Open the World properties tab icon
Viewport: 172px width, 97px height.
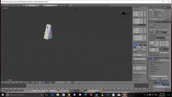pos(159,22)
